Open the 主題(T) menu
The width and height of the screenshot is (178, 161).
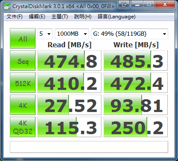pos(59,17)
